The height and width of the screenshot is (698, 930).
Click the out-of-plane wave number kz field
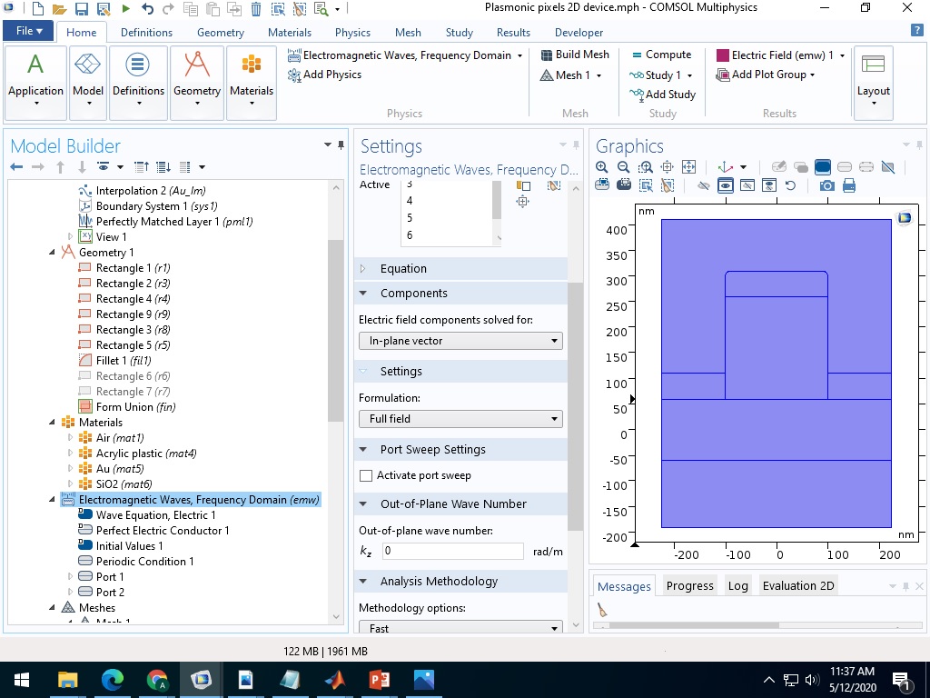[451, 551]
